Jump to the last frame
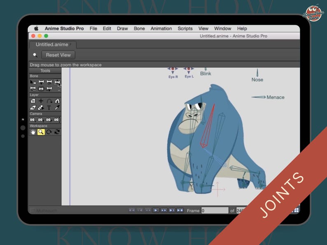Screen dimensions: 327x245 tap(180, 210)
